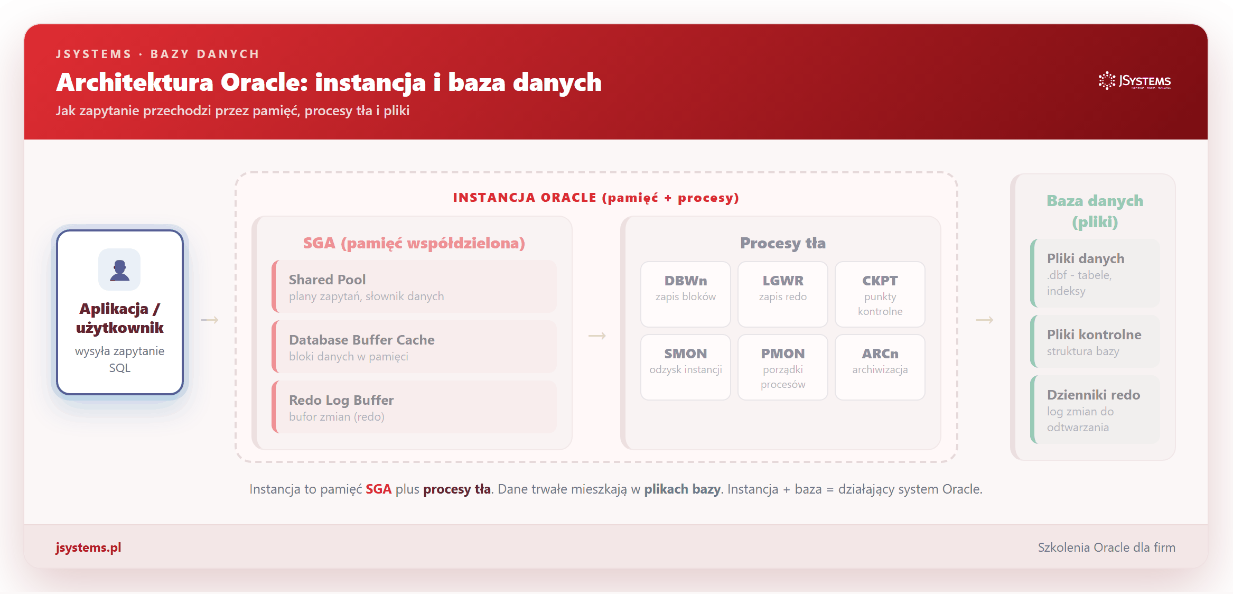Image resolution: width=1233 pixels, height=594 pixels.
Task: Select the Shared Pool block
Action: coord(414,287)
